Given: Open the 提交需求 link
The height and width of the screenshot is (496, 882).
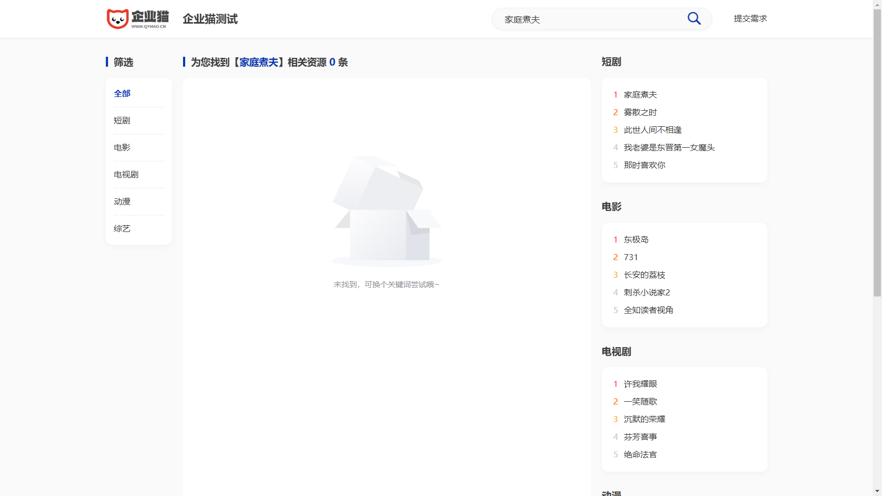Looking at the screenshot, I should [x=750, y=19].
